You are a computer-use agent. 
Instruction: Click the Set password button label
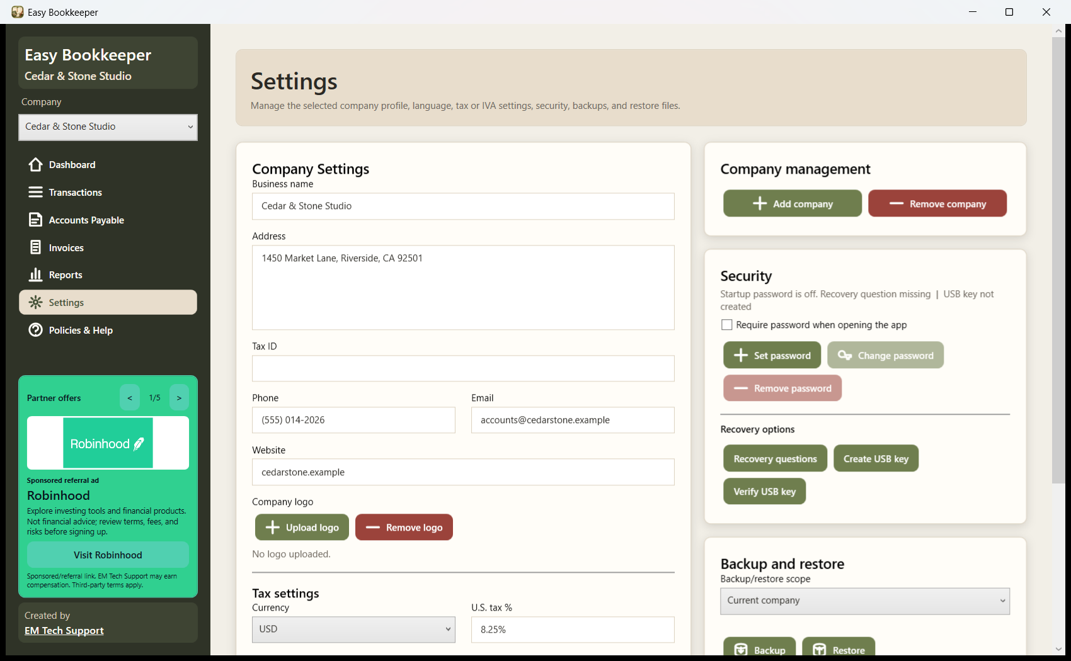782,356
